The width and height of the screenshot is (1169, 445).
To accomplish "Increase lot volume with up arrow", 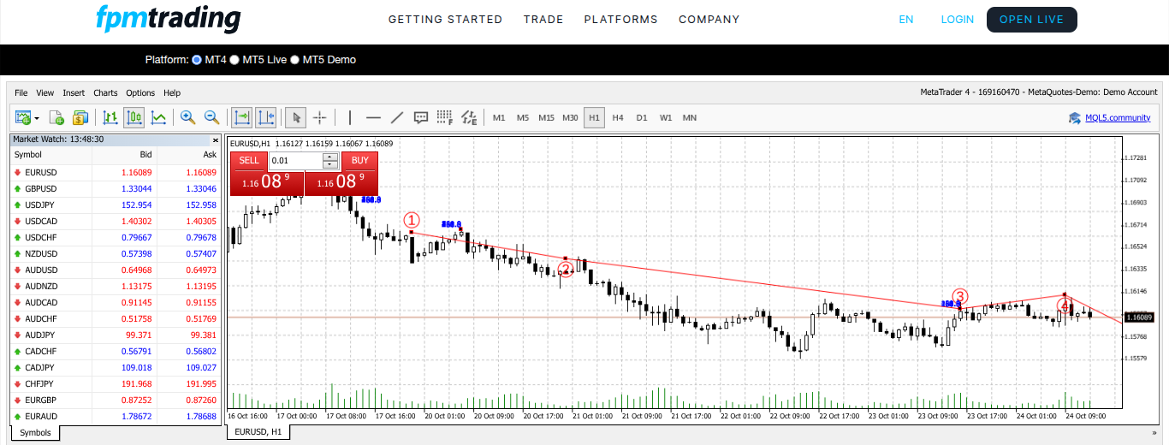I will (330, 157).
